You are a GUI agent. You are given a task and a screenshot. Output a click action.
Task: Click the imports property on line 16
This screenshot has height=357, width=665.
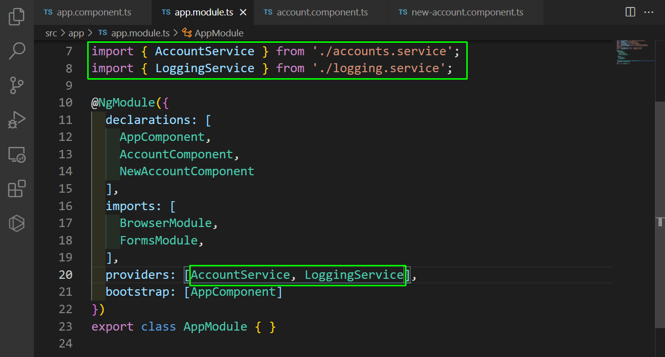click(131, 206)
